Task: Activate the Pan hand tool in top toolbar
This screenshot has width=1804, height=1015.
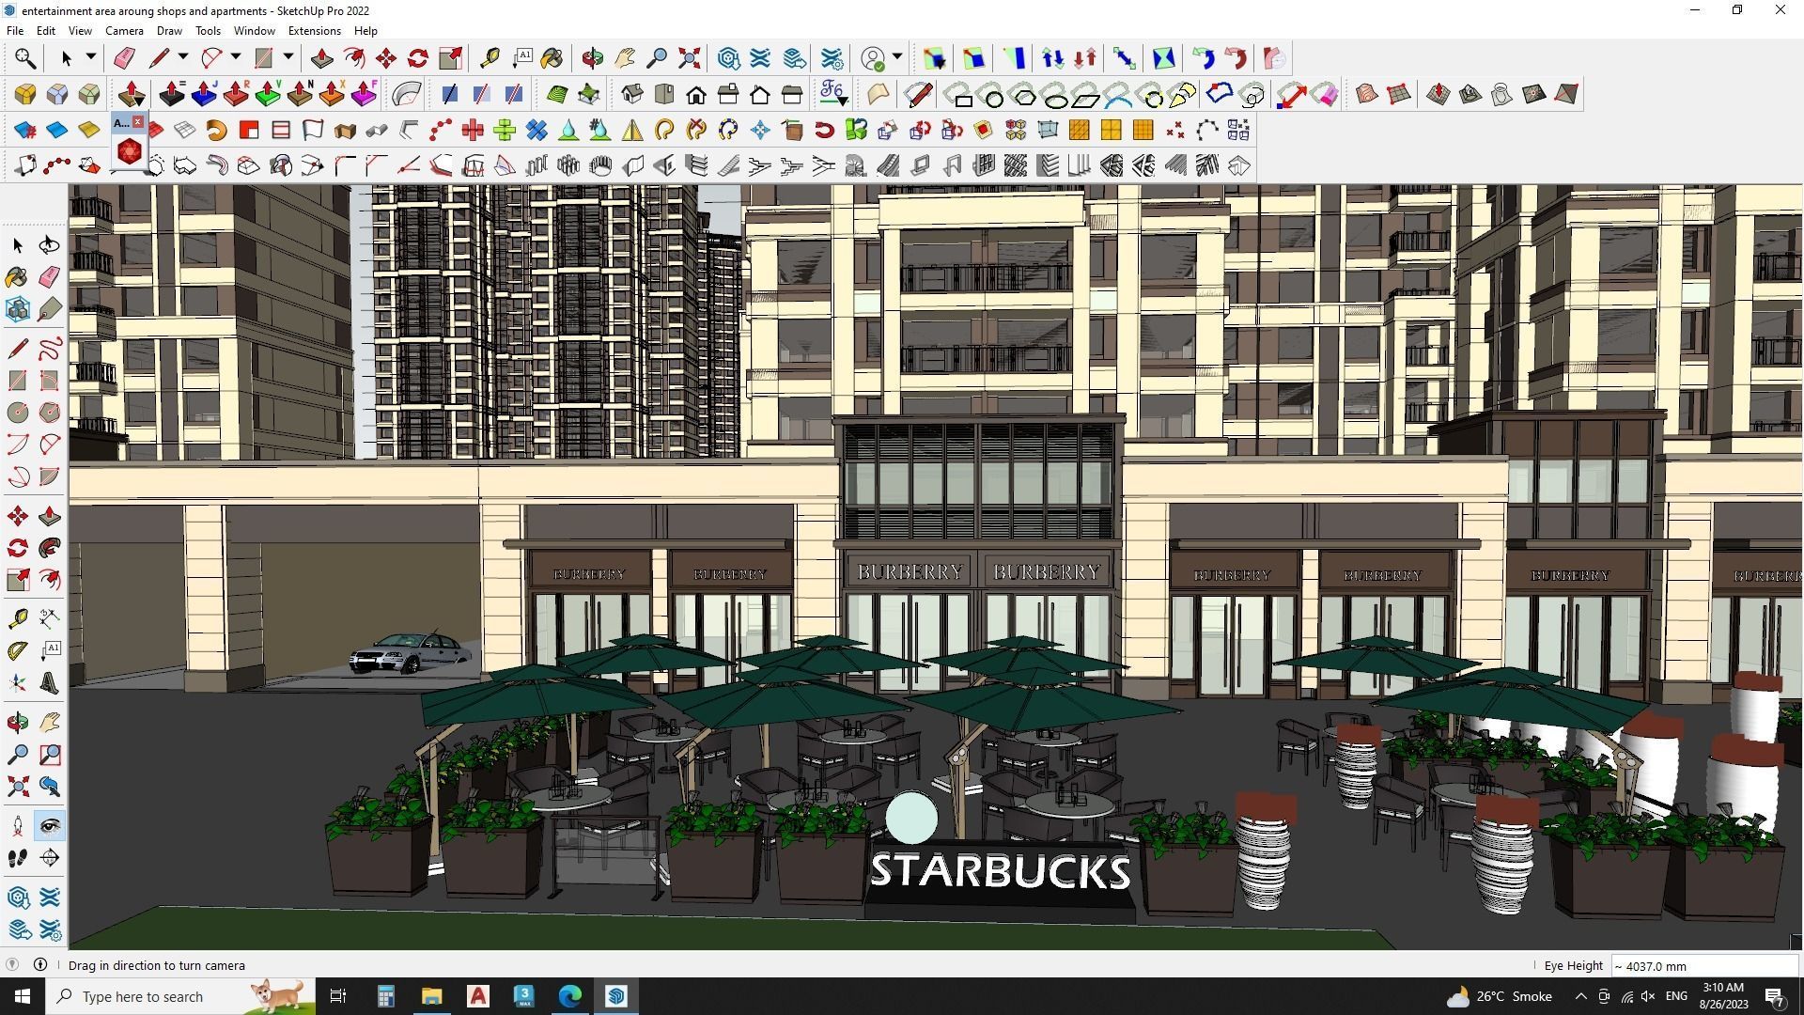Action: (625, 58)
